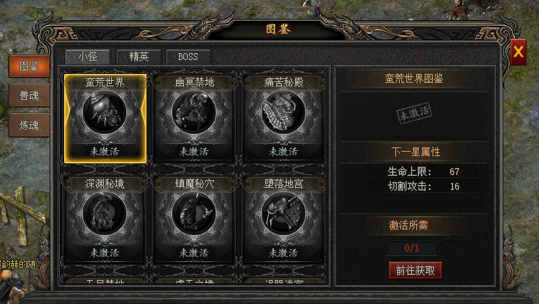
Task: Switch to the 精英 tab
Action: (139, 57)
